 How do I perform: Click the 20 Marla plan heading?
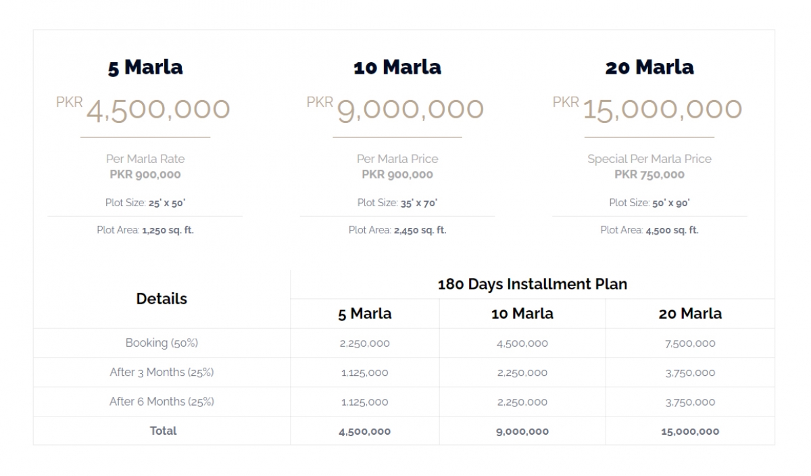649,67
